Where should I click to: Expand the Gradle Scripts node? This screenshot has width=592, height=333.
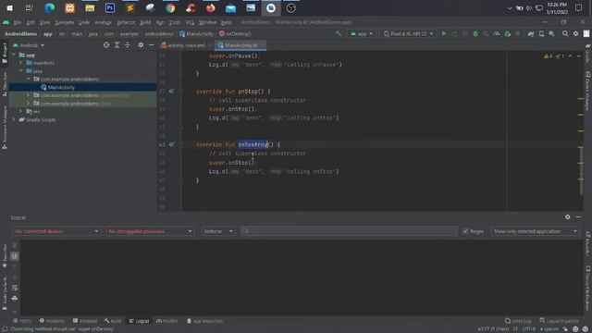point(14,119)
